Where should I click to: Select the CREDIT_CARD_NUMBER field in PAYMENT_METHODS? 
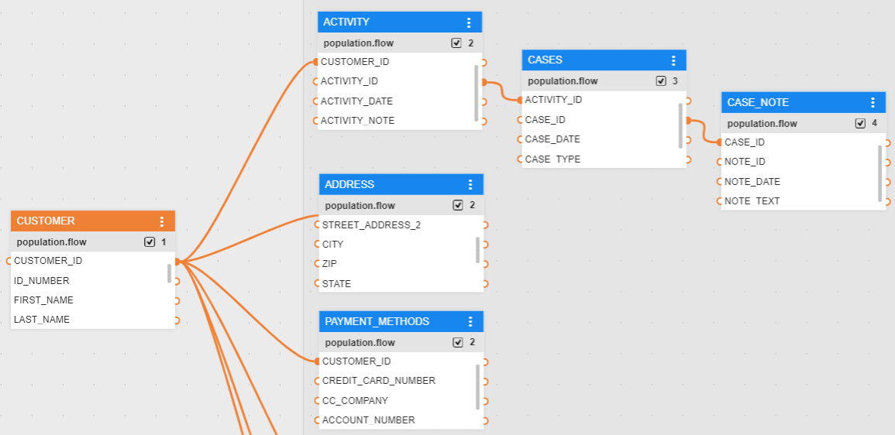coord(379,381)
